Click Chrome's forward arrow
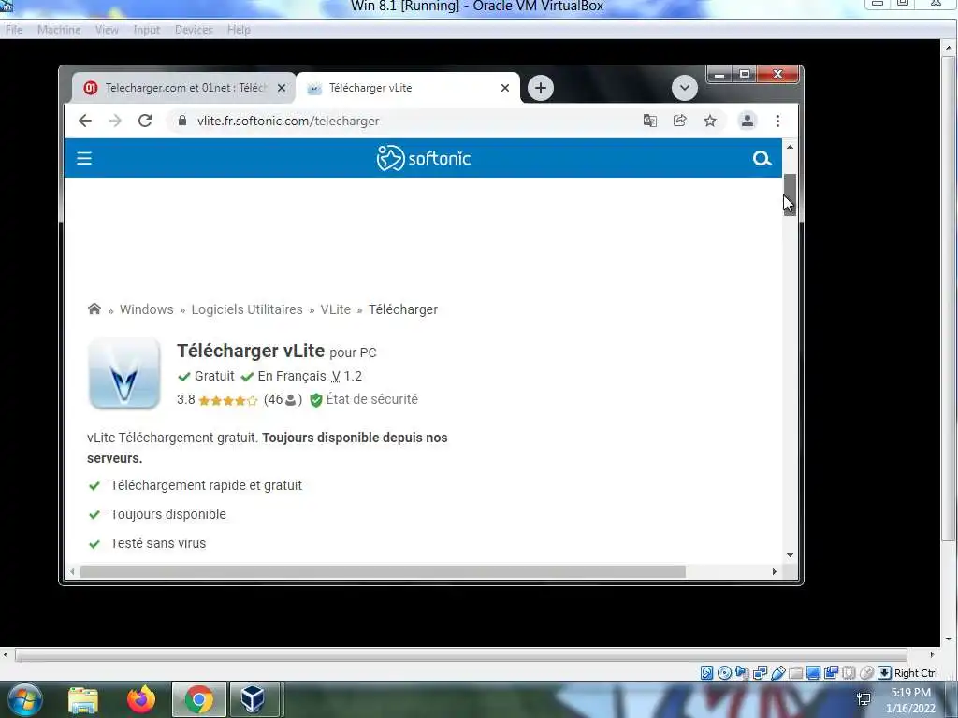Viewport: 958px width, 718px height. [115, 121]
